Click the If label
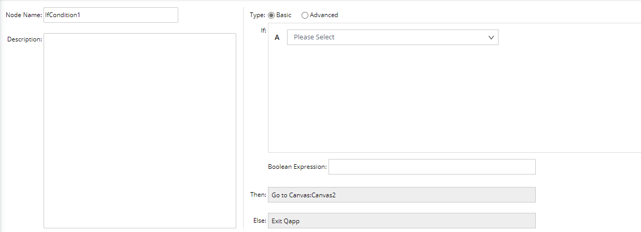 [263, 30]
